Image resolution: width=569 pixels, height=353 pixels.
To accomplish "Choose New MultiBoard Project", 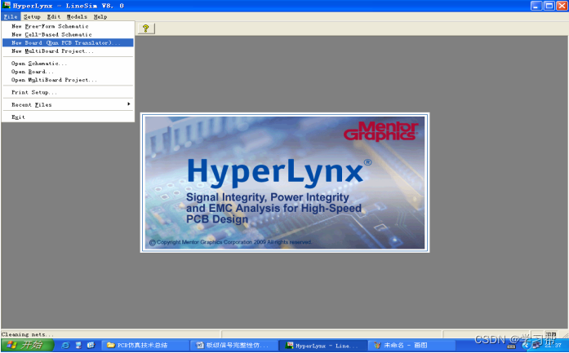I will pyautogui.click(x=68, y=51).
